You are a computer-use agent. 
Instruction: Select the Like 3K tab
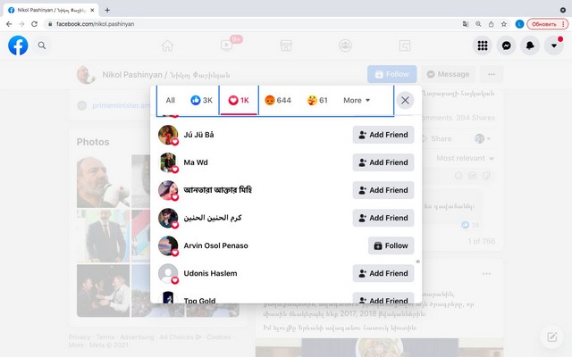pos(201,100)
